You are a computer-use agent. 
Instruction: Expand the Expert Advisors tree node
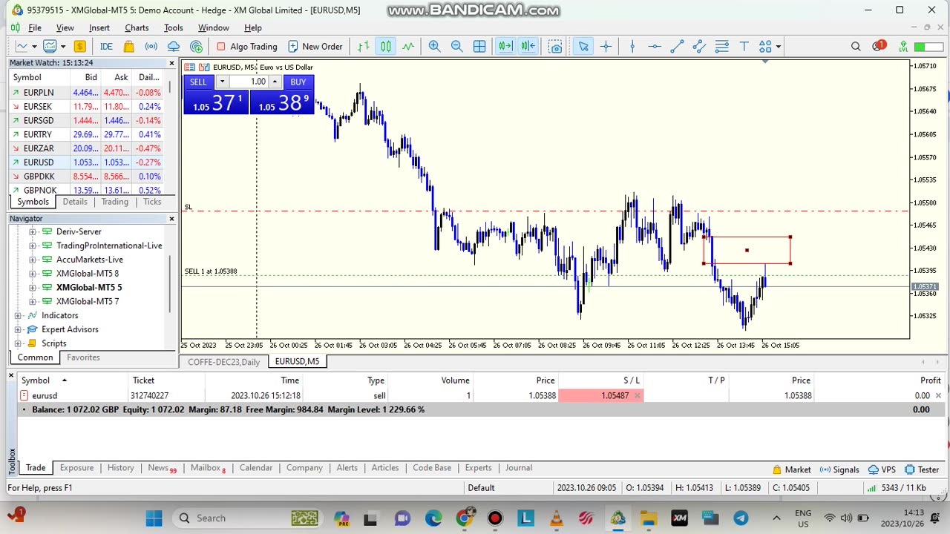(x=18, y=329)
